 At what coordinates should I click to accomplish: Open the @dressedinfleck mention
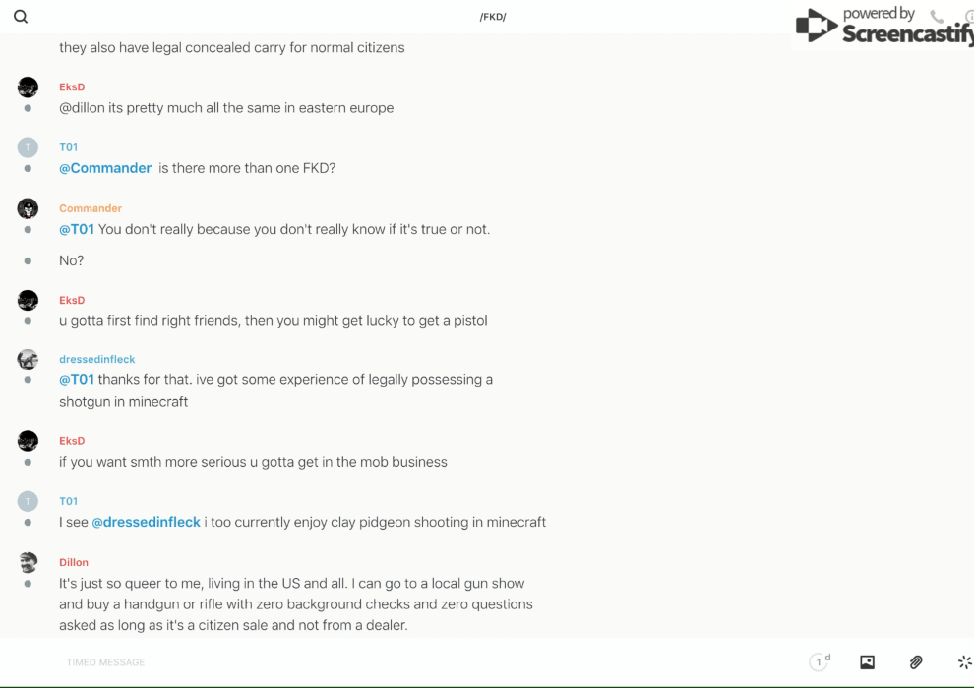click(x=146, y=522)
